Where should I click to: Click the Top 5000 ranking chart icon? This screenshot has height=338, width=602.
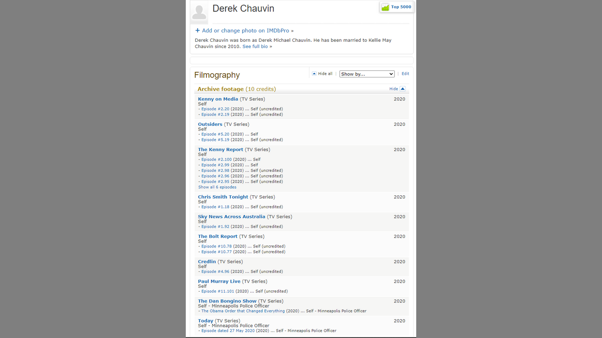[385, 7]
